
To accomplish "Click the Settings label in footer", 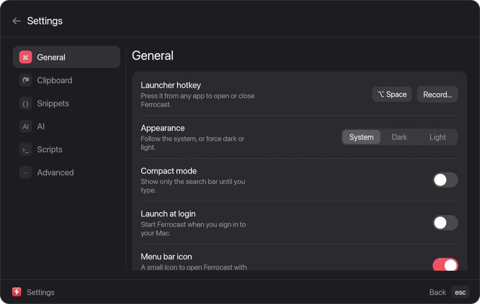I will 41,292.
